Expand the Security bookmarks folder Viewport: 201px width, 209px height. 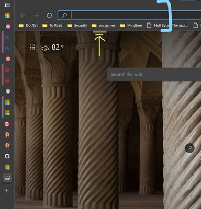[x=77, y=26]
